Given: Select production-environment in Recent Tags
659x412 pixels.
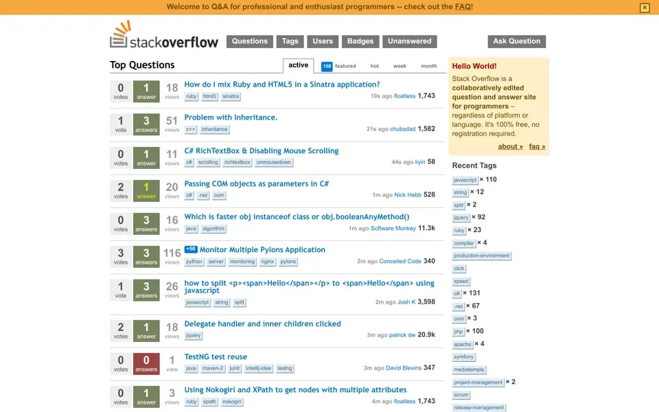Looking at the screenshot, I should pyautogui.click(x=481, y=255).
